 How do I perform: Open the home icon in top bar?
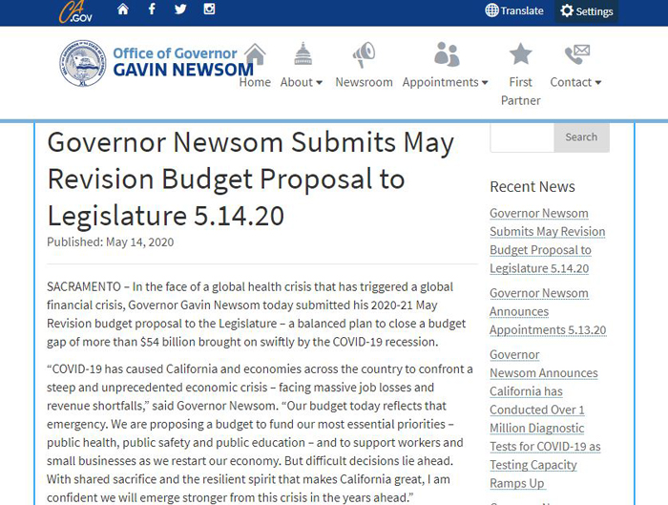pyautogui.click(x=123, y=9)
